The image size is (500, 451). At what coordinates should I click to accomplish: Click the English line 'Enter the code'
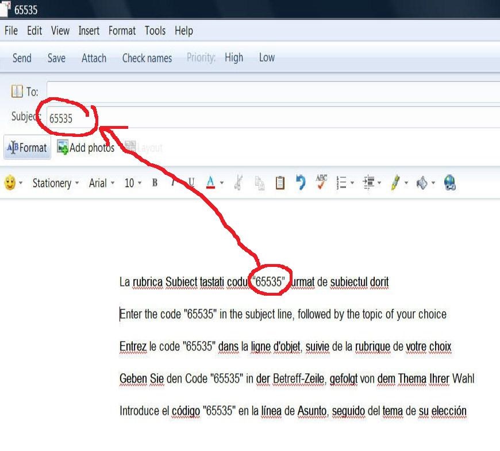point(283,315)
